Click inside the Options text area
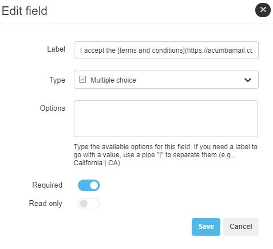The width and height of the screenshot is (273, 249). 166,119
